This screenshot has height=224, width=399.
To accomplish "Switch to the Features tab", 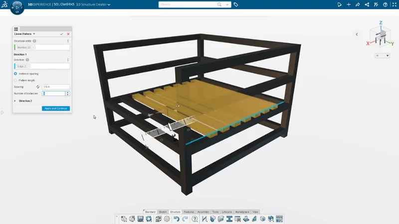I will point(189,212).
